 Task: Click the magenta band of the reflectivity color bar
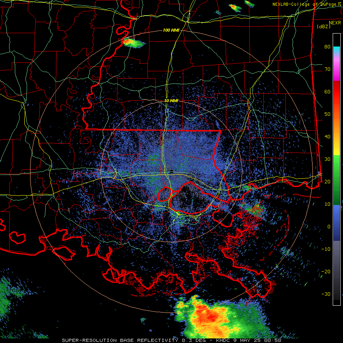pyautogui.click(x=337, y=69)
